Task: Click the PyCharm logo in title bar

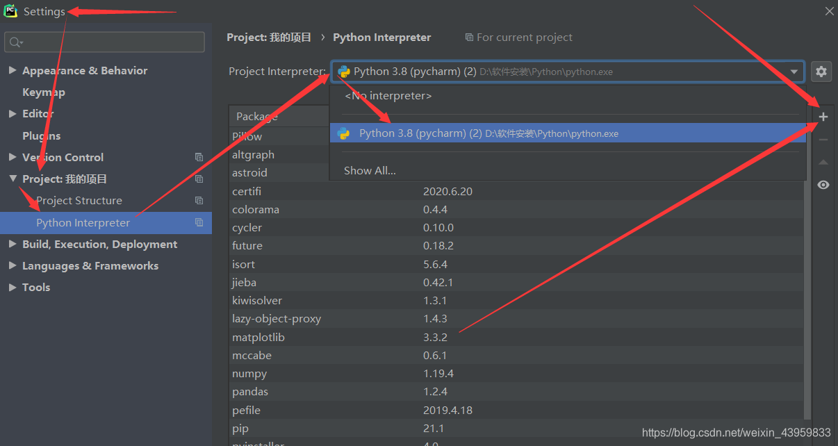Action: click(x=10, y=11)
